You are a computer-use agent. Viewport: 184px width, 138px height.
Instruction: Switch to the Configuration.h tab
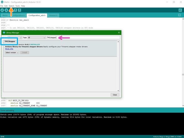pos(18,15)
